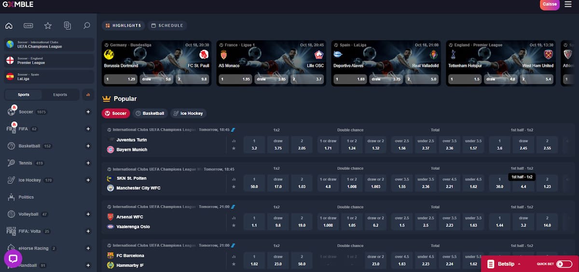Click the Caisse button
579x272 pixels.
(550, 5)
